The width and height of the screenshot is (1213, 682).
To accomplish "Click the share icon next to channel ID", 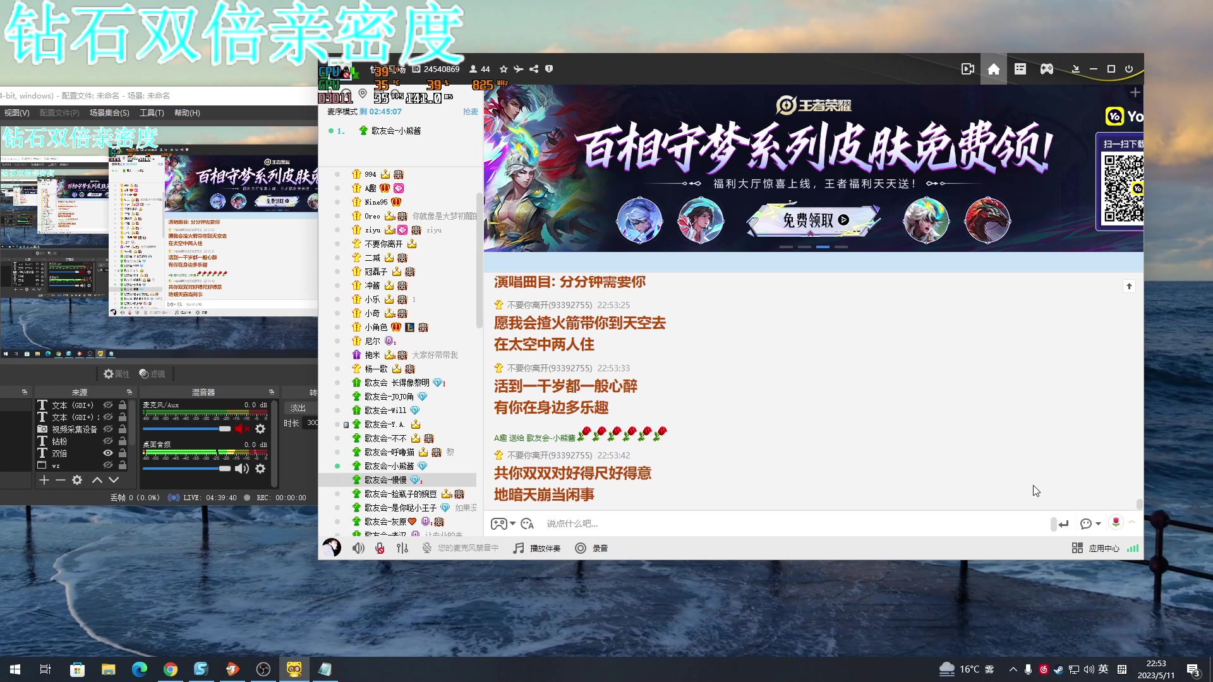I will click(x=534, y=69).
